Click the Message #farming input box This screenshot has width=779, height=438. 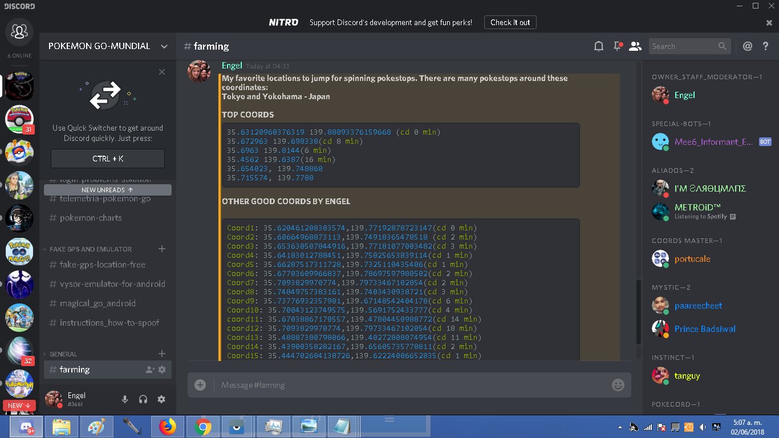click(409, 385)
